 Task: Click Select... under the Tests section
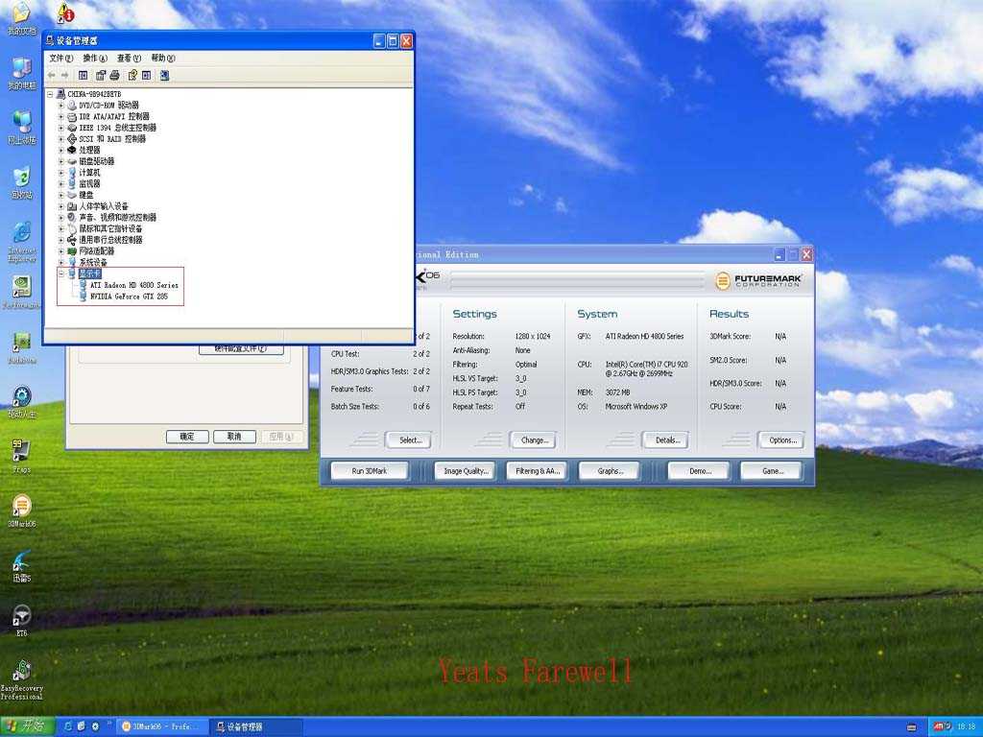(409, 440)
